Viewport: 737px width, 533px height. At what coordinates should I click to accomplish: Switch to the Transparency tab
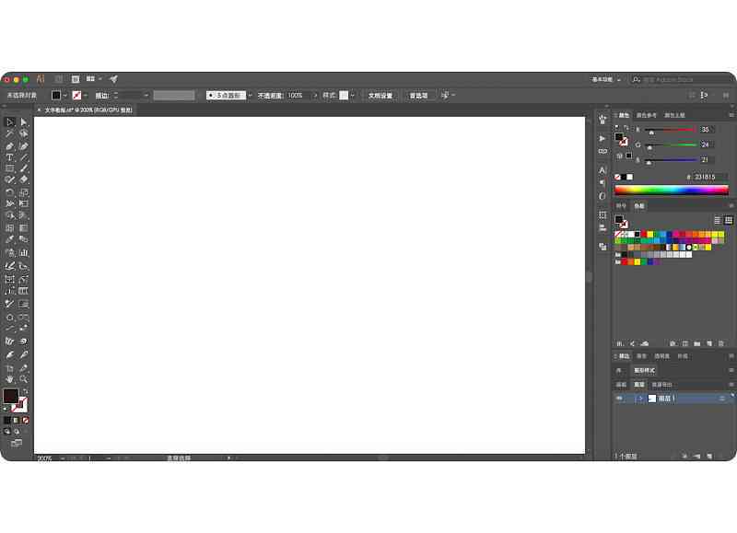pos(661,356)
